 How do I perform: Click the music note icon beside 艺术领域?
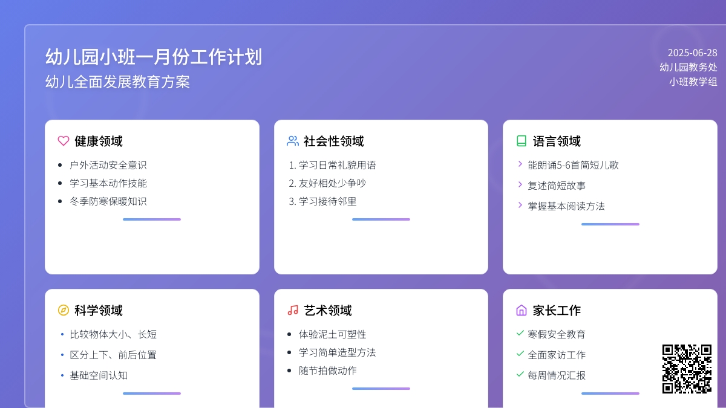tap(293, 310)
